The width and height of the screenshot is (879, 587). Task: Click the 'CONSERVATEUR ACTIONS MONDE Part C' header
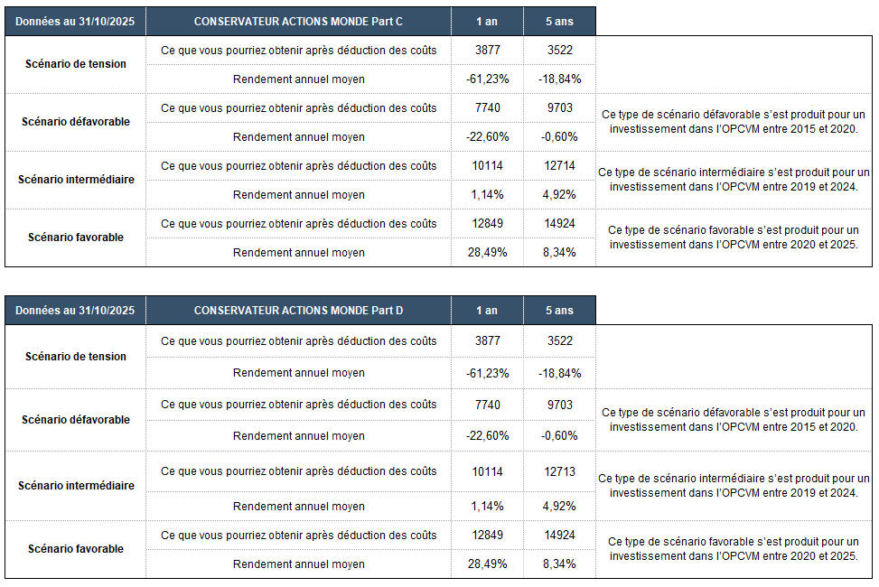[x=298, y=21]
